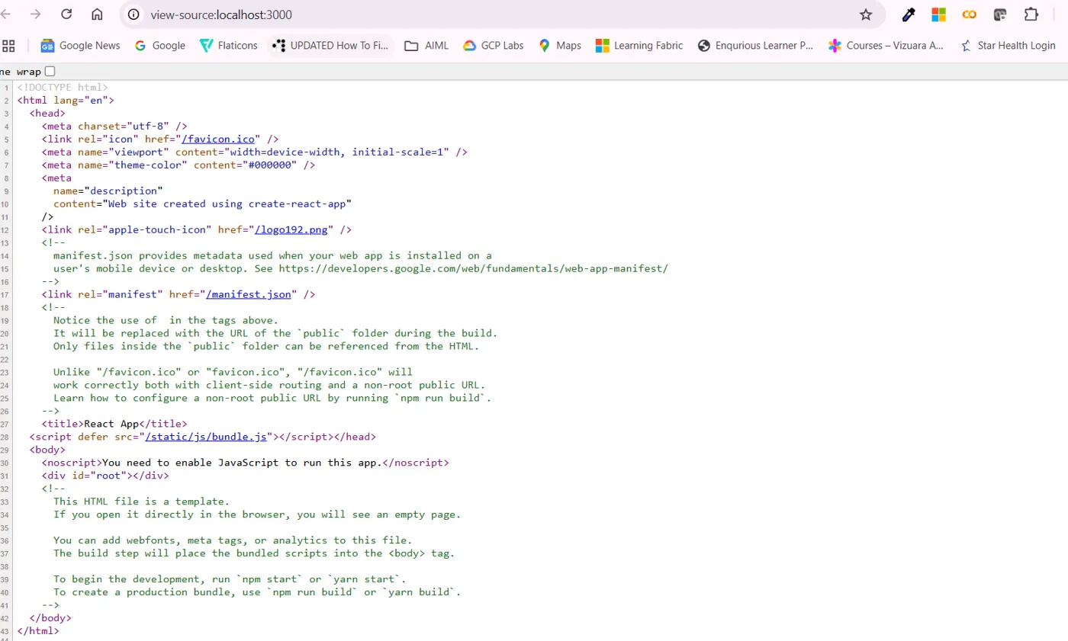1068x641 pixels.
Task: Open the Extensions puzzle-piece menu
Action: [x=1031, y=14]
